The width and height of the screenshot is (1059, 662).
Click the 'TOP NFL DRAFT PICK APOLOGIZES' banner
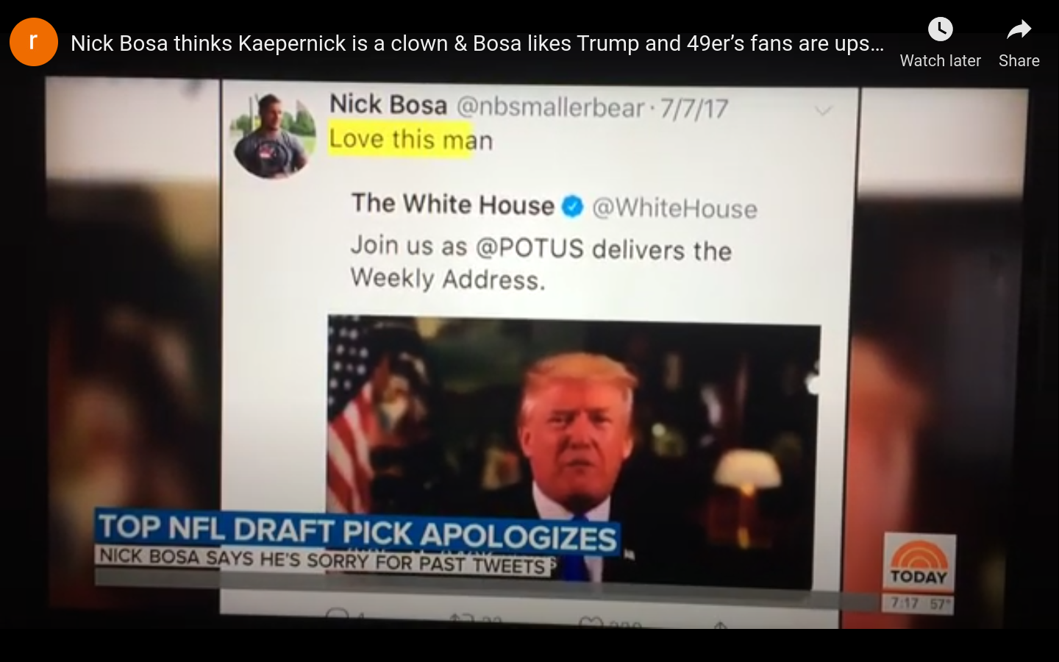tap(357, 533)
